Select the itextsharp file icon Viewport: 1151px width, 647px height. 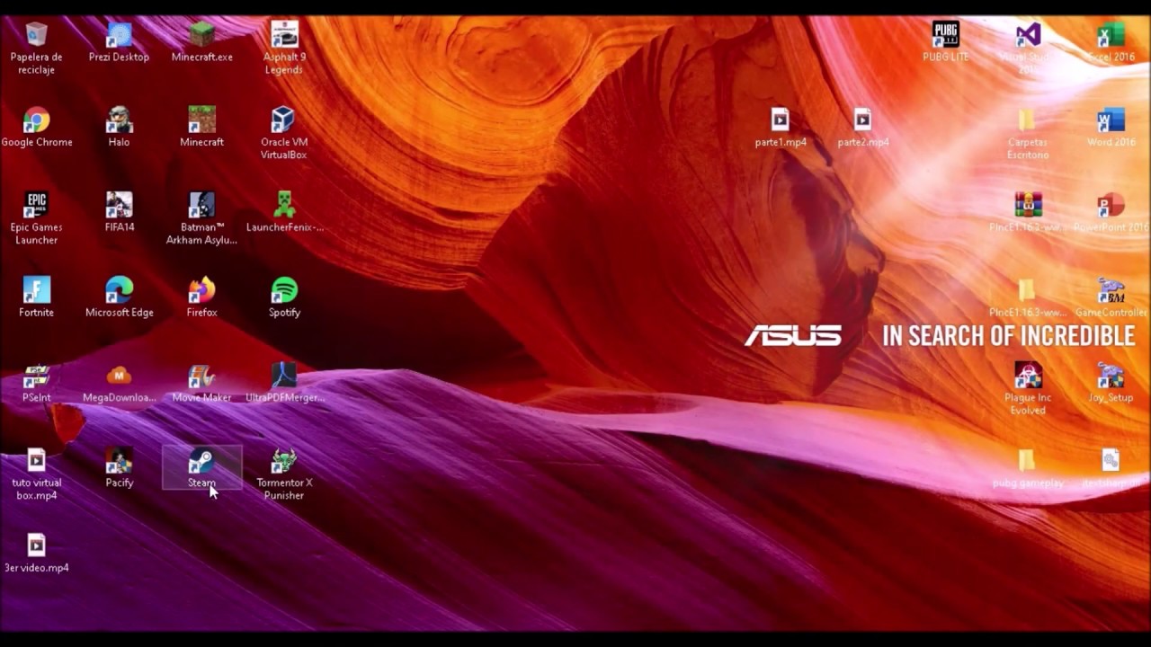pos(1111,468)
